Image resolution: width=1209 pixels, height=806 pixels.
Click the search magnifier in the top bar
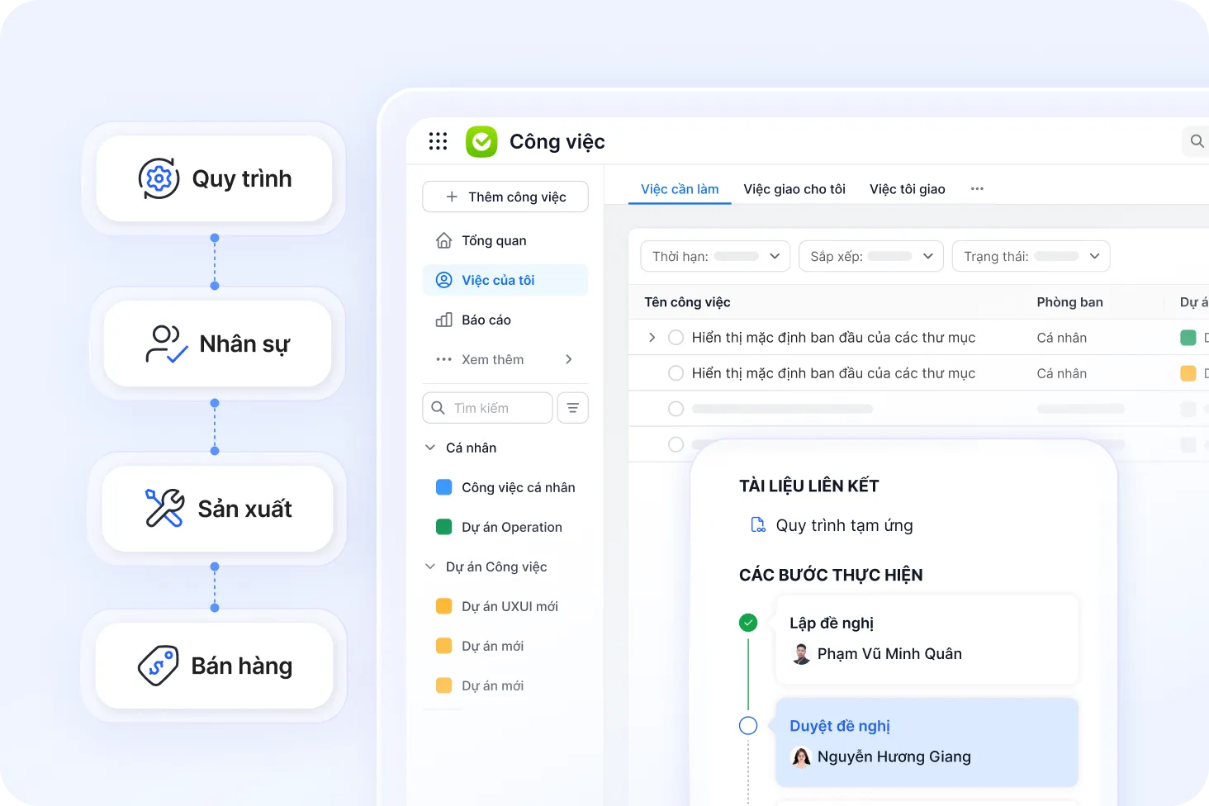pos(1197,141)
